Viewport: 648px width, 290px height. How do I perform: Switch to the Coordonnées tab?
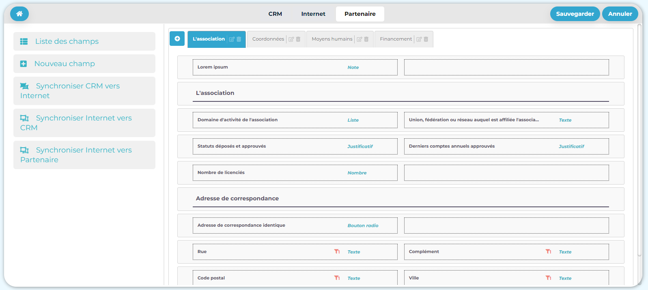click(268, 39)
